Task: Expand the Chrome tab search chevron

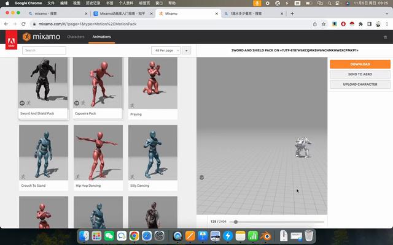Action: click(387, 13)
